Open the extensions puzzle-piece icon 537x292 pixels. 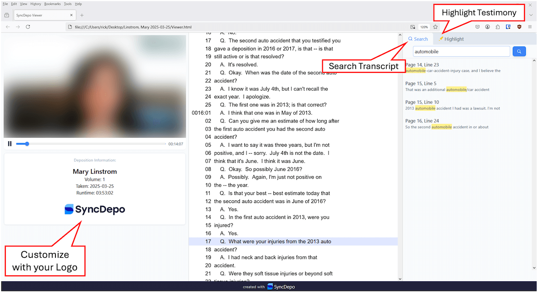click(498, 27)
